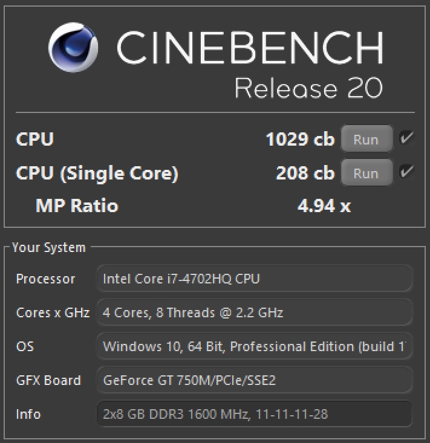Viewport: 430px width, 443px height.
Task: Toggle the CPU test checkbox
Action: [406, 139]
